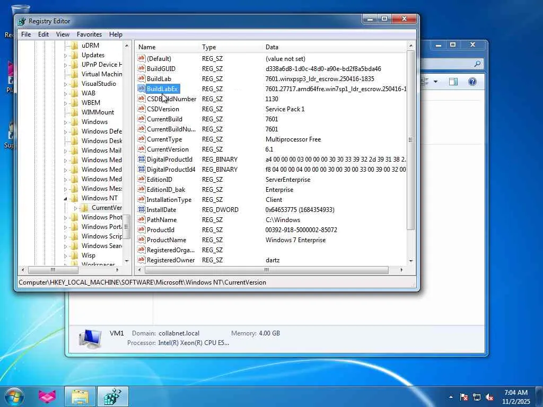Screen dimensions: 543x407
Task: Open the File menu in Registry Editor
Action: click(x=26, y=34)
